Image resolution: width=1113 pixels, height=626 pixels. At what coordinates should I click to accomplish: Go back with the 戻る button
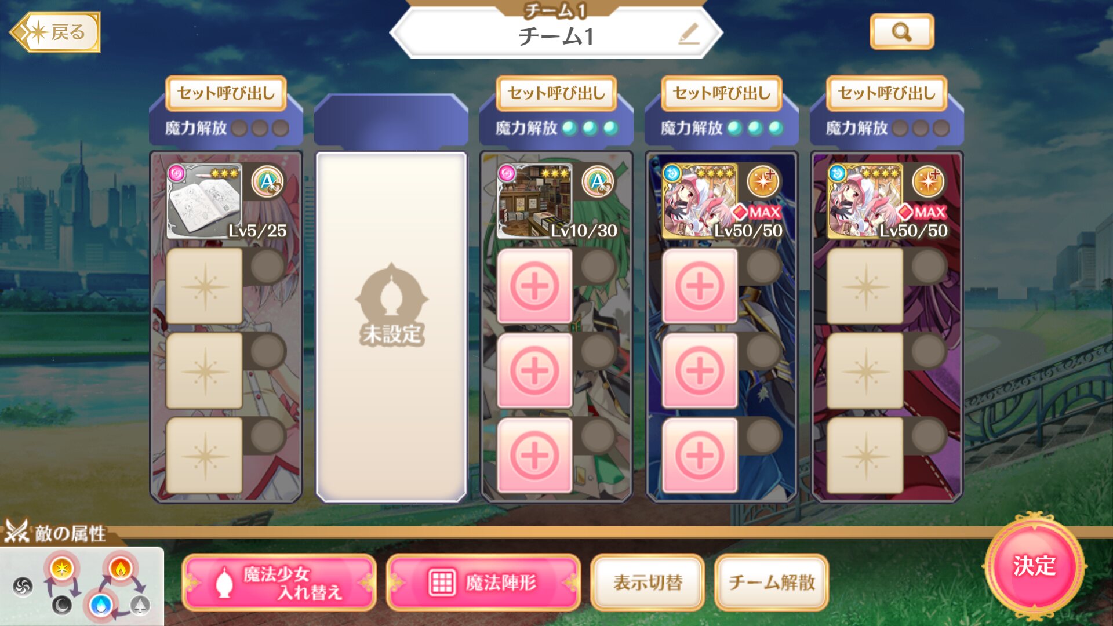(x=56, y=32)
